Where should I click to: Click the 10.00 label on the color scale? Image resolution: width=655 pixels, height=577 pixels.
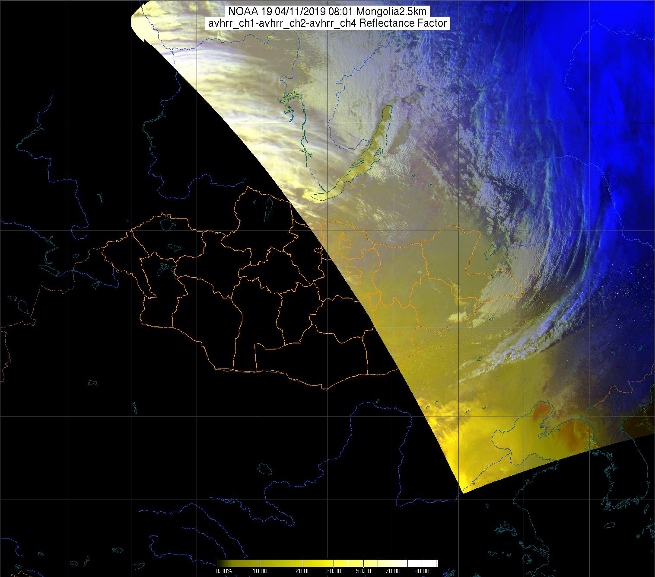pyautogui.click(x=260, y=571)
